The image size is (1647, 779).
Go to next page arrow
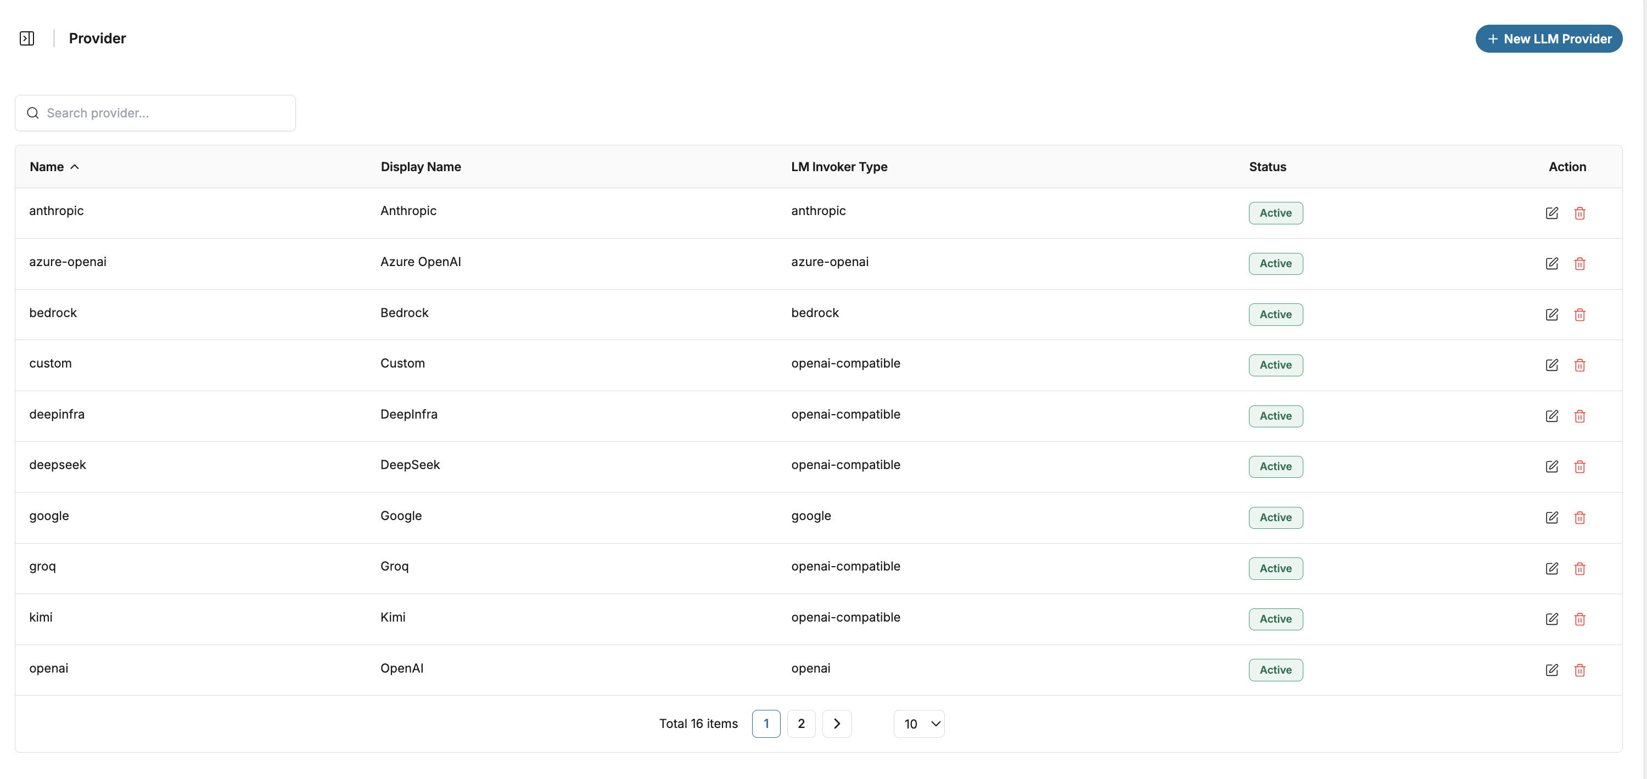pos(836,724)
